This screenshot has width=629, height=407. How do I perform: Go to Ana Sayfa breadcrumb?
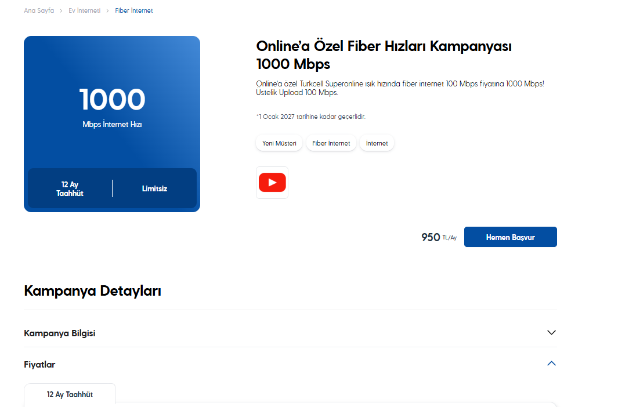click(x=39, y=10)
